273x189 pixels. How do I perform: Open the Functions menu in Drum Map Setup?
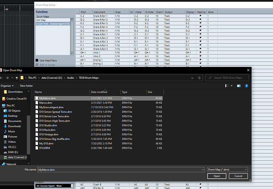click(42, 11)
